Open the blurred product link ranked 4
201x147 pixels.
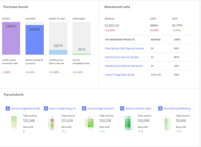pyautogui.click(x=139, y=109)
